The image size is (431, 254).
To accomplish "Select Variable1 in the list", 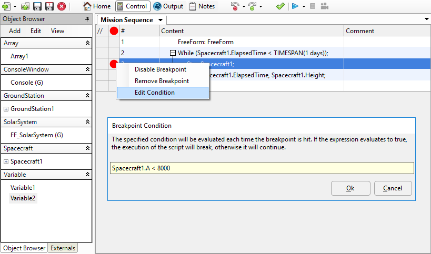I will (x=23, y=188).
